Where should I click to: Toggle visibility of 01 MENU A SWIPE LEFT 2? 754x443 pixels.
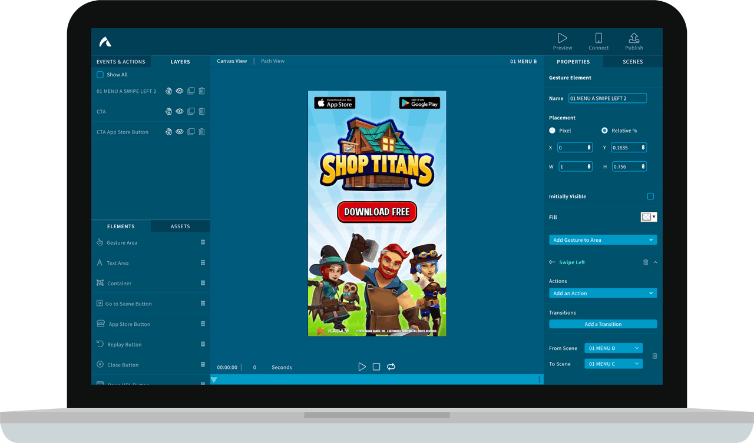click(180, 91)
